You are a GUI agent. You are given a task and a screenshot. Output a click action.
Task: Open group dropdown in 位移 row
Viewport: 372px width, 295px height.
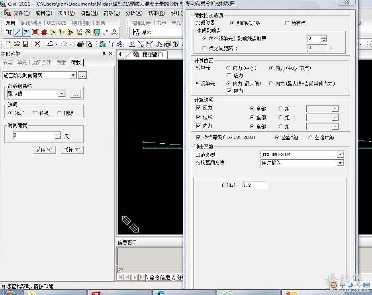click(x=335, y=117)
